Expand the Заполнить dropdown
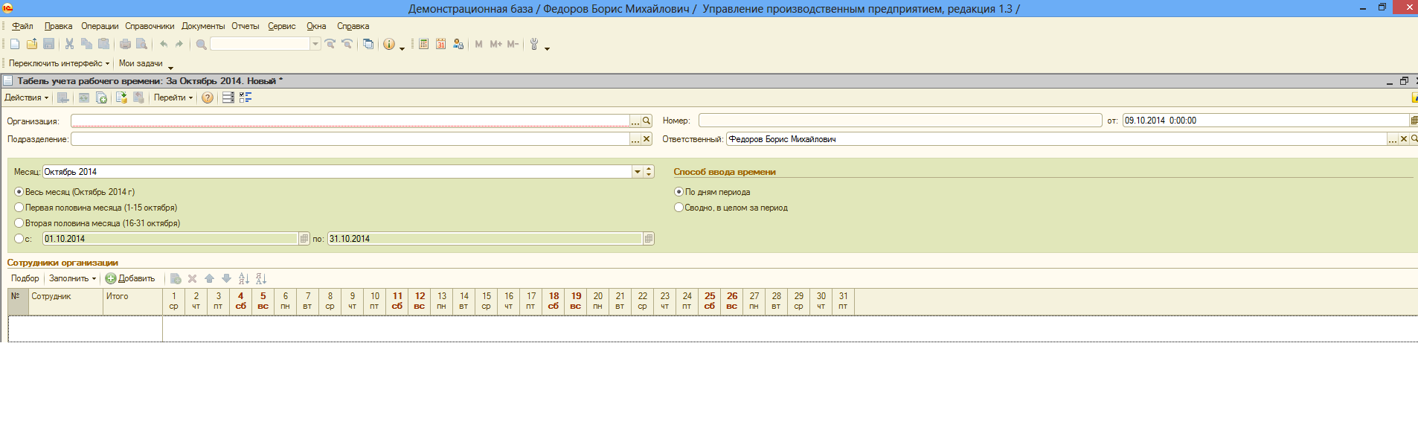The image size is (1418, 439). (72, 279)
